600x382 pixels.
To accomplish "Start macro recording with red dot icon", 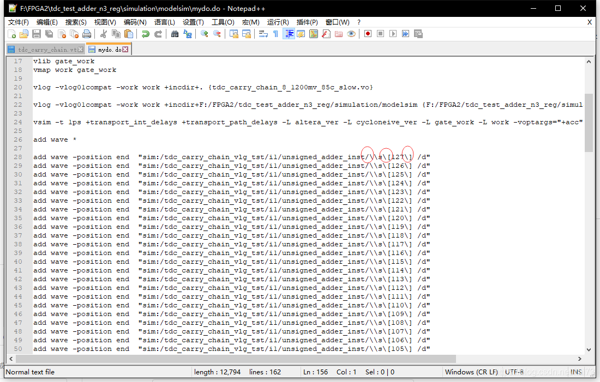I will (368, 34).
